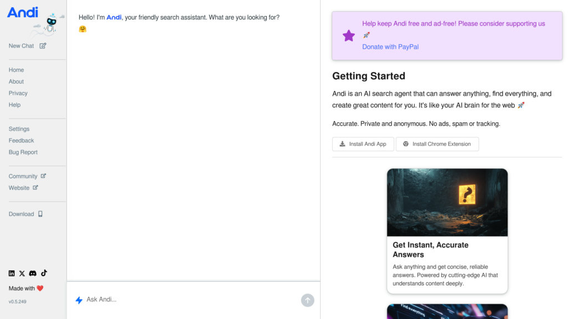Click the partially visible 'Find everything' card image

tap(447, 311)
